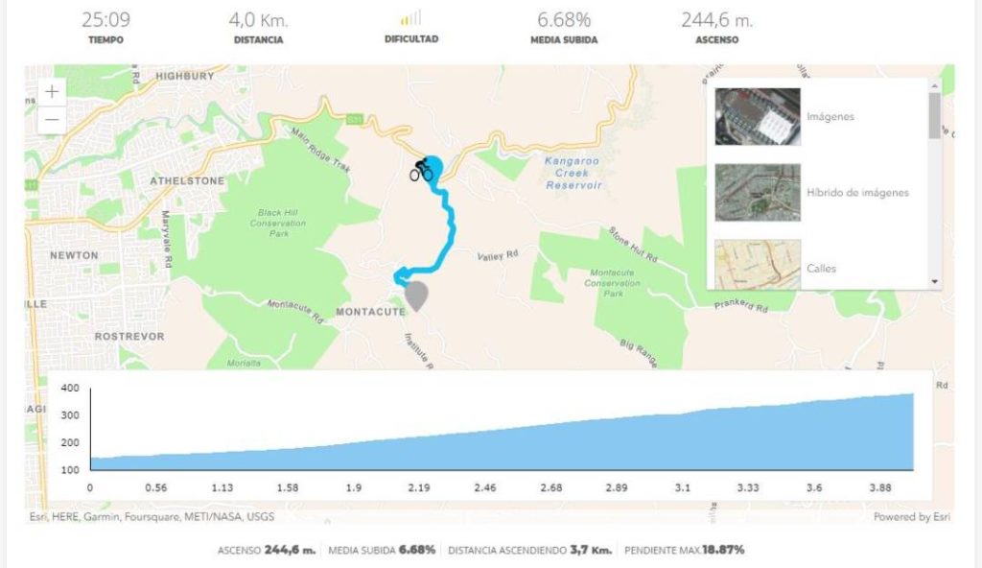Choose the Imágenes basemap label
The height and width of the screenshot is (568, 982).
pos(830,117)
